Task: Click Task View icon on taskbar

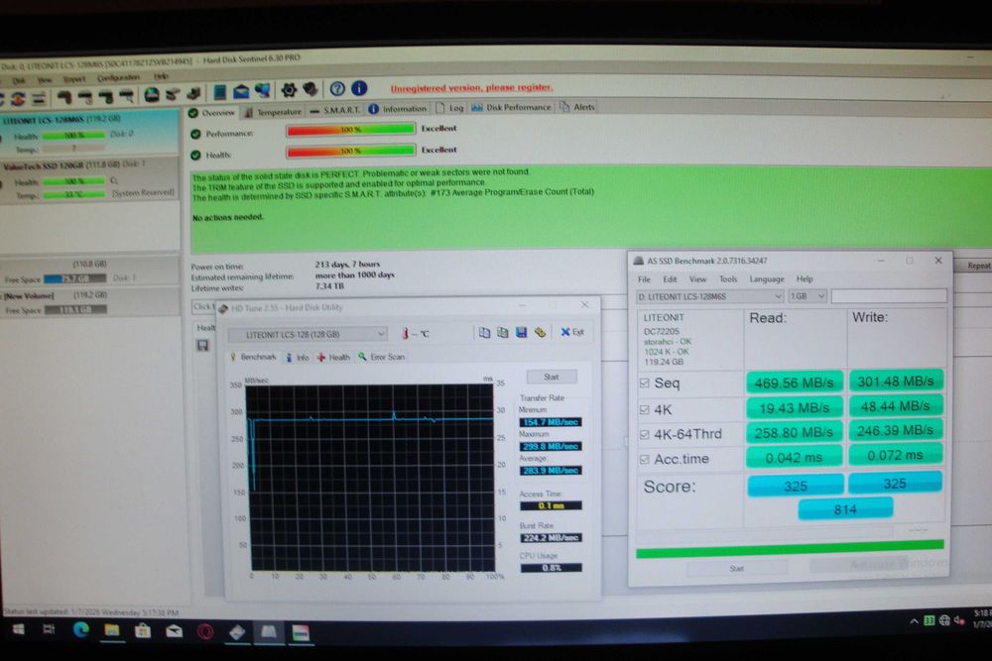Action: [49, 629]
